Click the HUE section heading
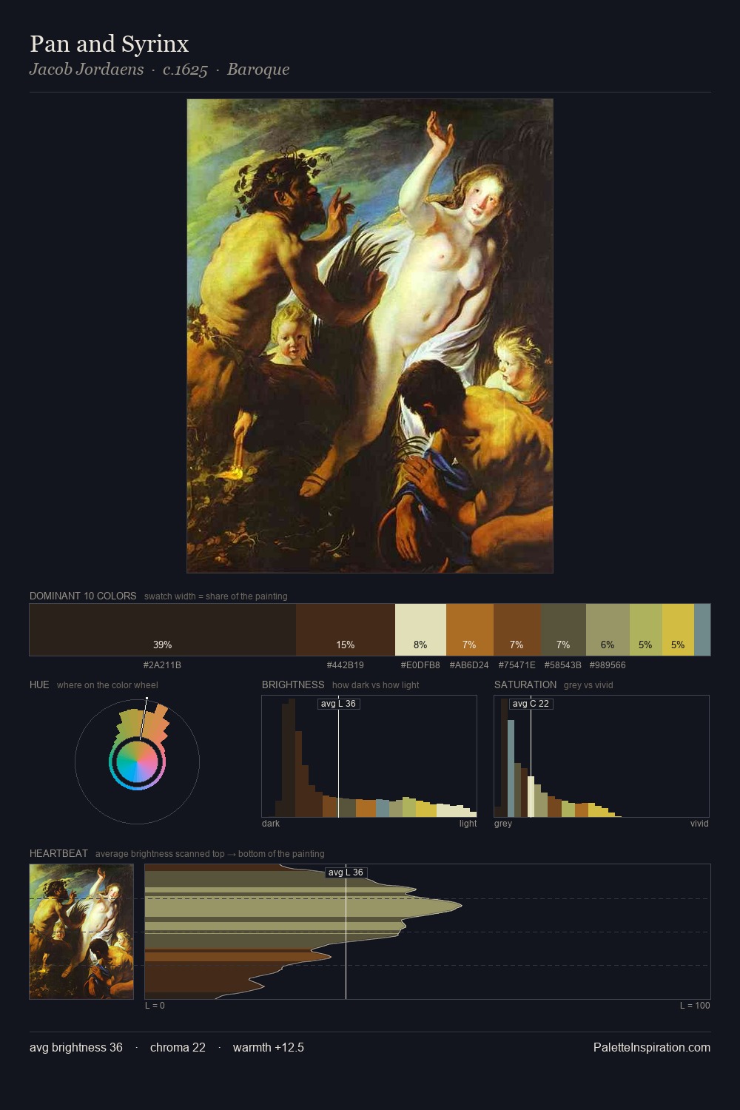The height and width of the screenshot is (1110, 740). 39,684
